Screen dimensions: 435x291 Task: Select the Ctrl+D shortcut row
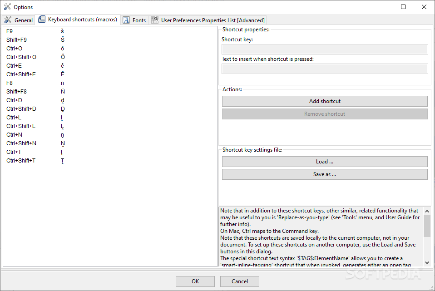point(110,100)
